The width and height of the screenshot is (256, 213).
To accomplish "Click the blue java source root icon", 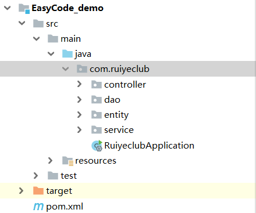I will (x=67, y=53).
